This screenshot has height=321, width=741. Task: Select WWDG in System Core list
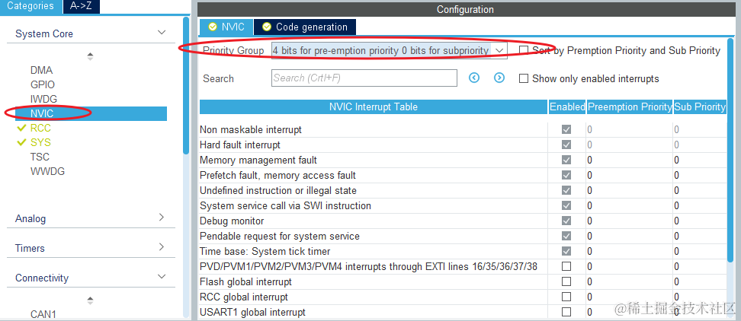pos(48,171)
